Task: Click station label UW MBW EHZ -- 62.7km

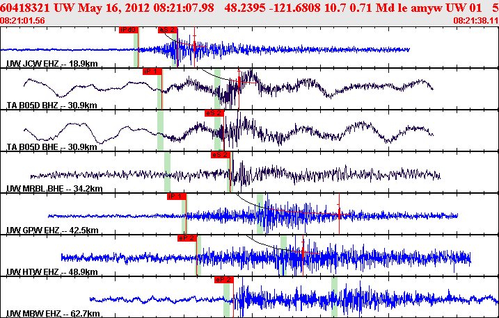Action: point(53,314)
